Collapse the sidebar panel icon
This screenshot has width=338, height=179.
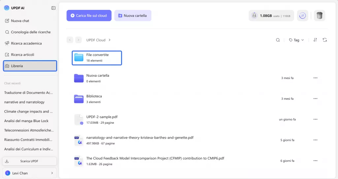pos(53,8)
